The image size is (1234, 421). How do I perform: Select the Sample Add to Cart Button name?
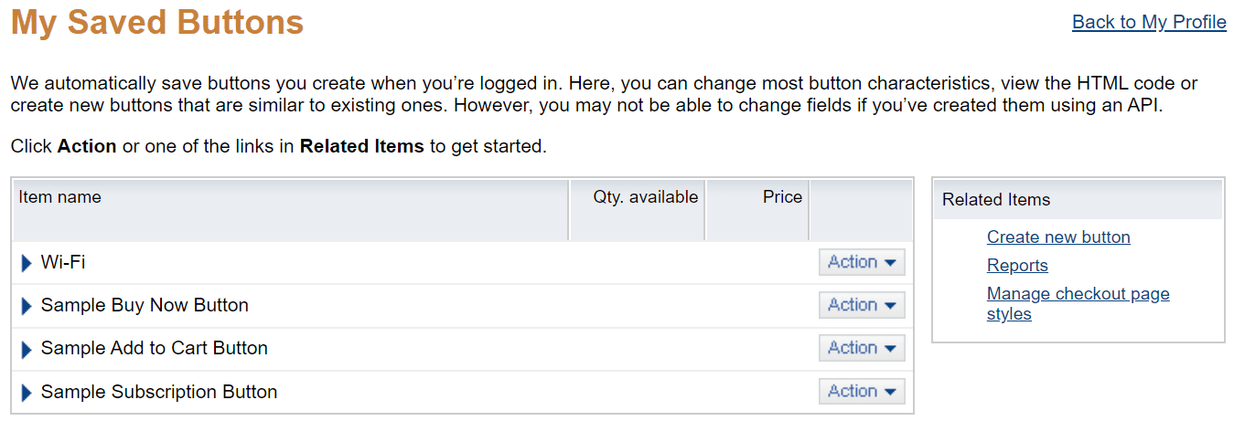coord(155,348)
